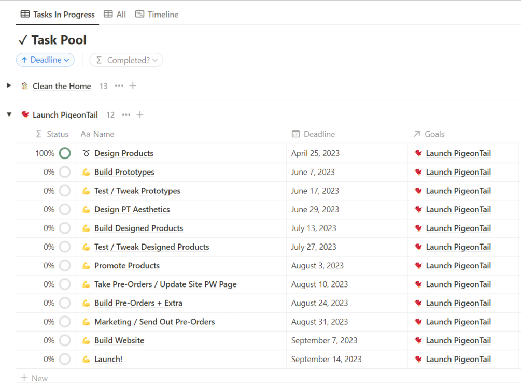Screen dimensions: 521x388
Task: Click the Taurus icon beside Design Products
Action: [x=86, y=154]
